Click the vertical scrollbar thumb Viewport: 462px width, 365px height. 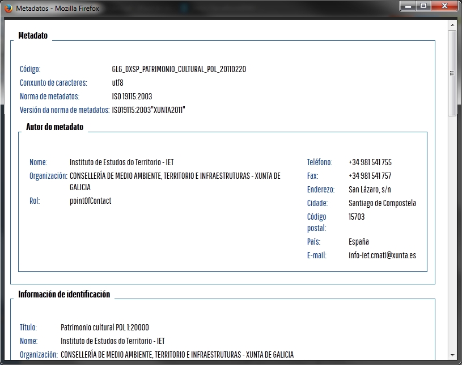(x=452, y=73)
